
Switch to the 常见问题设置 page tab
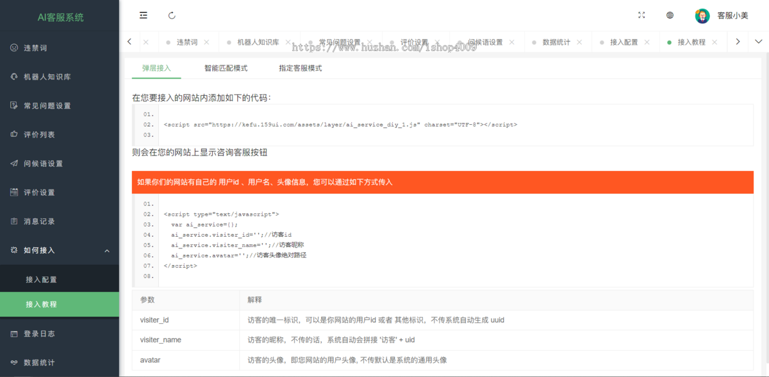point(340,42)
